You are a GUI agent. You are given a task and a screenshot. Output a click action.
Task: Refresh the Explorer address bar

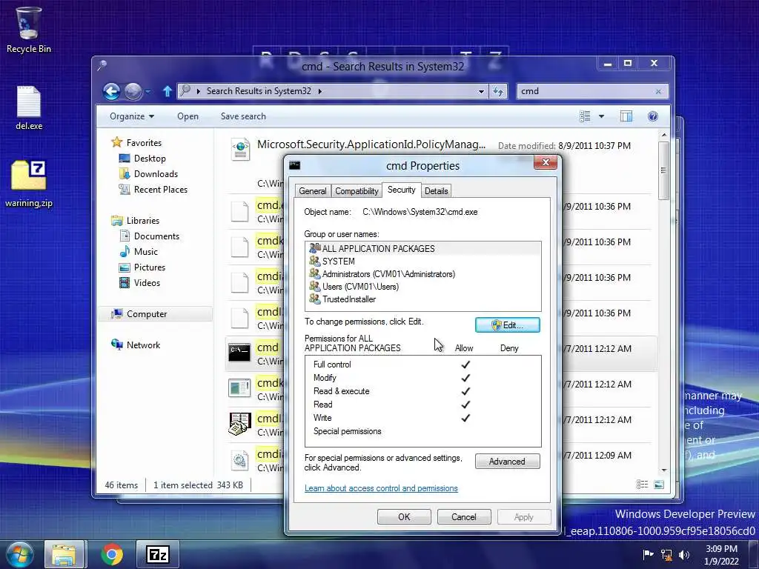pyautogui.click(x=498, y=91)
